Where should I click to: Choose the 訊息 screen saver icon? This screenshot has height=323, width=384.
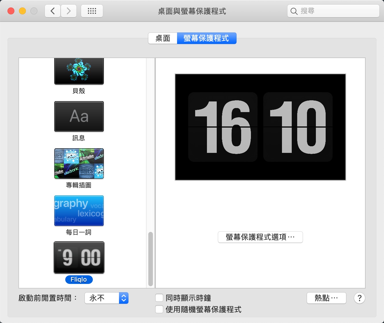click(79, 116)
